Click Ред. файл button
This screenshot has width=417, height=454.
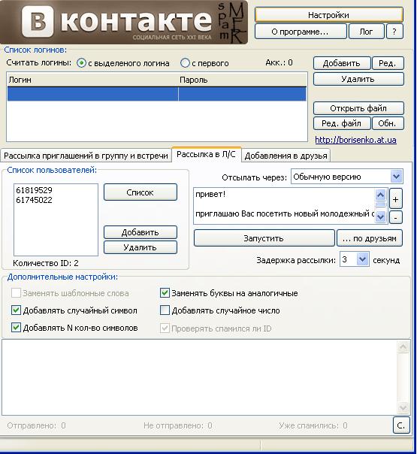tap(342, 123)
